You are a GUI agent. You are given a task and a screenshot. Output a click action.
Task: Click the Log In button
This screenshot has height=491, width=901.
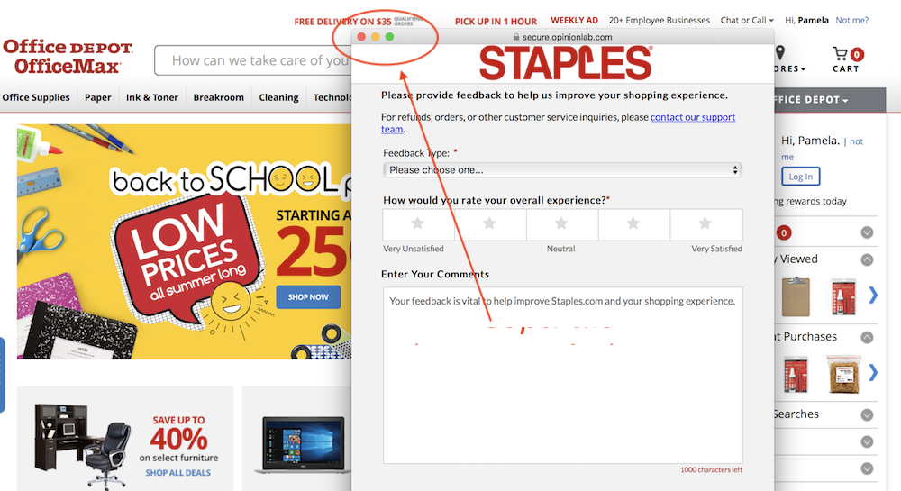pos(800,177)
